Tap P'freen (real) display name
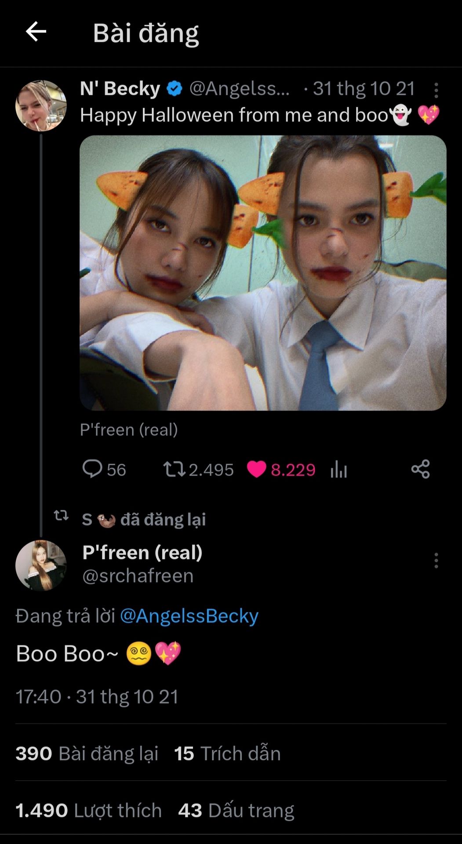This screenshot has width=462, height=844. pyautogui.click(x=142, y=552)
